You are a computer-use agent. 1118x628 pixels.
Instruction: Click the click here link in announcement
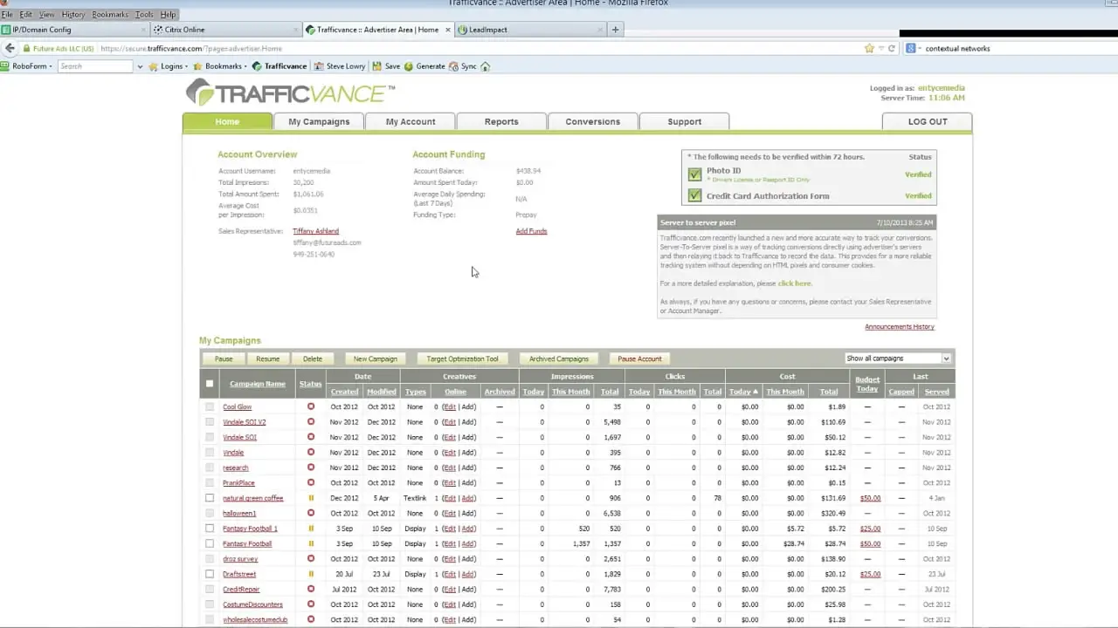794,283
